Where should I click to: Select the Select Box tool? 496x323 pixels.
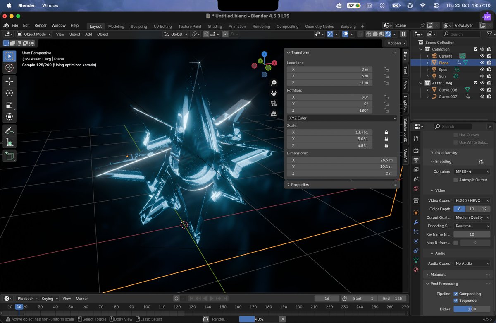point(10,56)
